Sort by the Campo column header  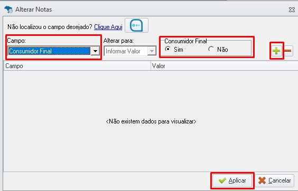(x=77, y=66)
